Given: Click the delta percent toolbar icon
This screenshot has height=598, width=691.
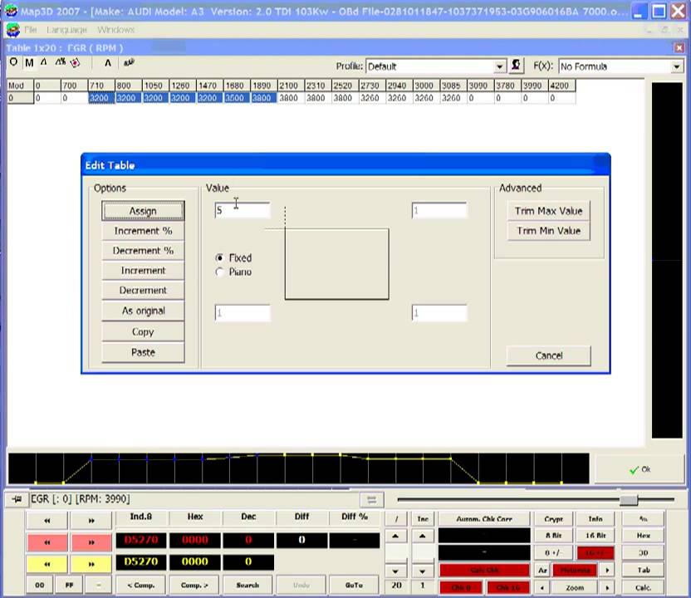Looking at the screenshot, I should click(61, 62).
